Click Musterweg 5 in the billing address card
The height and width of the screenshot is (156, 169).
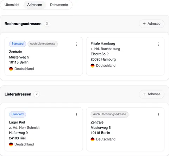tap(19, 57)
